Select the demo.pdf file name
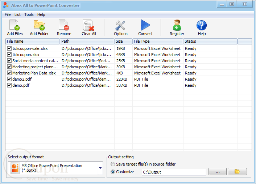Image resolution: width=256 pixels, height=184 pixels. click(21, 85)
